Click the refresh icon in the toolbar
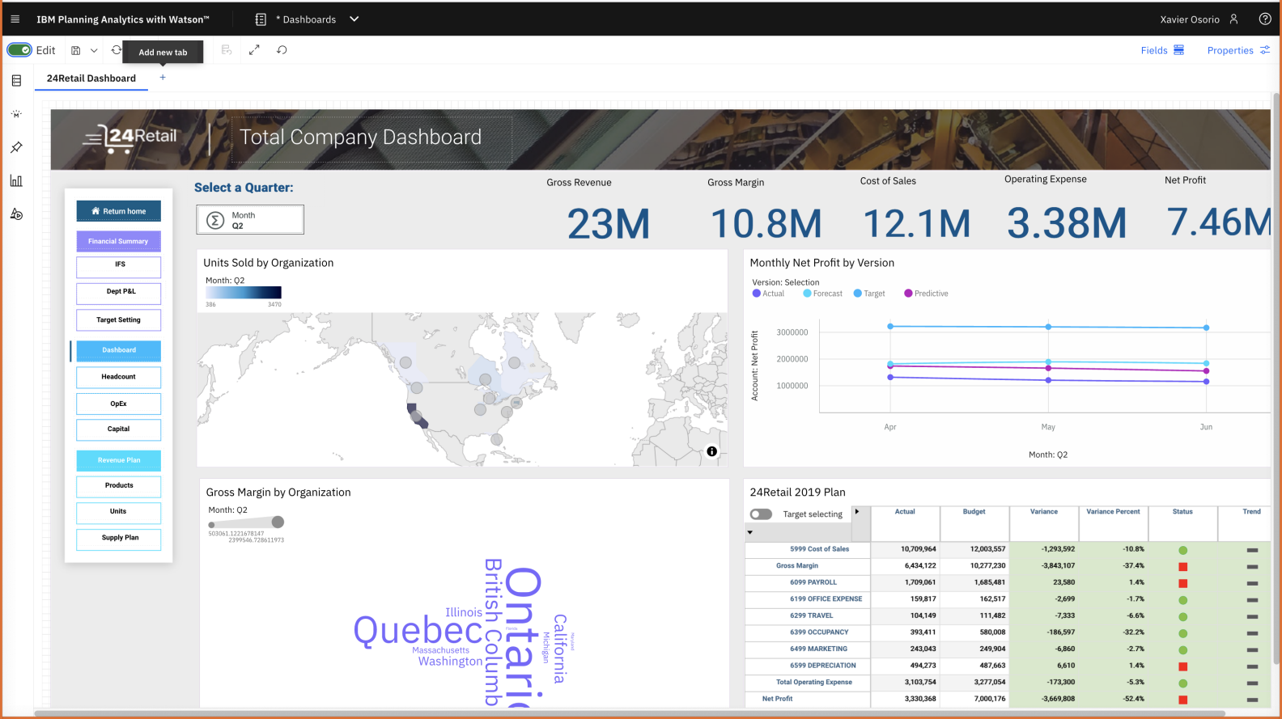This screenshot has height=719, width=1282. (x=117, y=50)
